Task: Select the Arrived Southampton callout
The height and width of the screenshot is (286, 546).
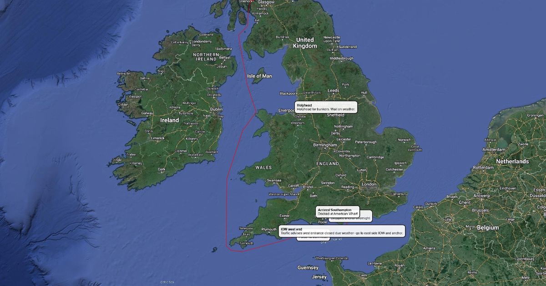Action: coord(338,212)
